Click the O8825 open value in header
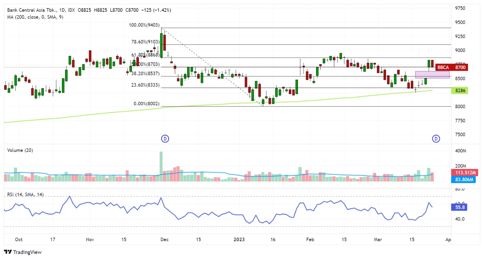The width and height of the screenshot is (484, 259). tap(84, 10)
